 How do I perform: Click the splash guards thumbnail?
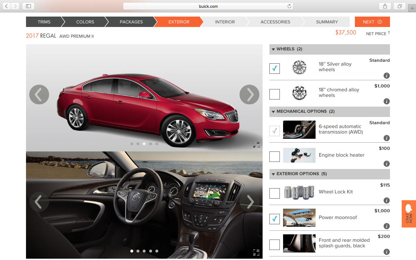(x=299, y=243)
